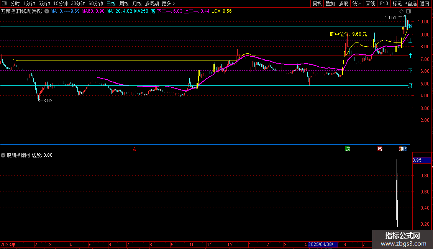Screen dimensions: 433x249
Task: Open the 更多 periods expander
Action: point(169,3)
